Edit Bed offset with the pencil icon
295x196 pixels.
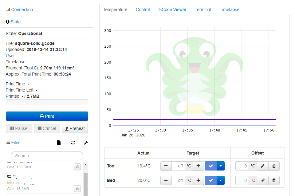click(x=263, y=180)
